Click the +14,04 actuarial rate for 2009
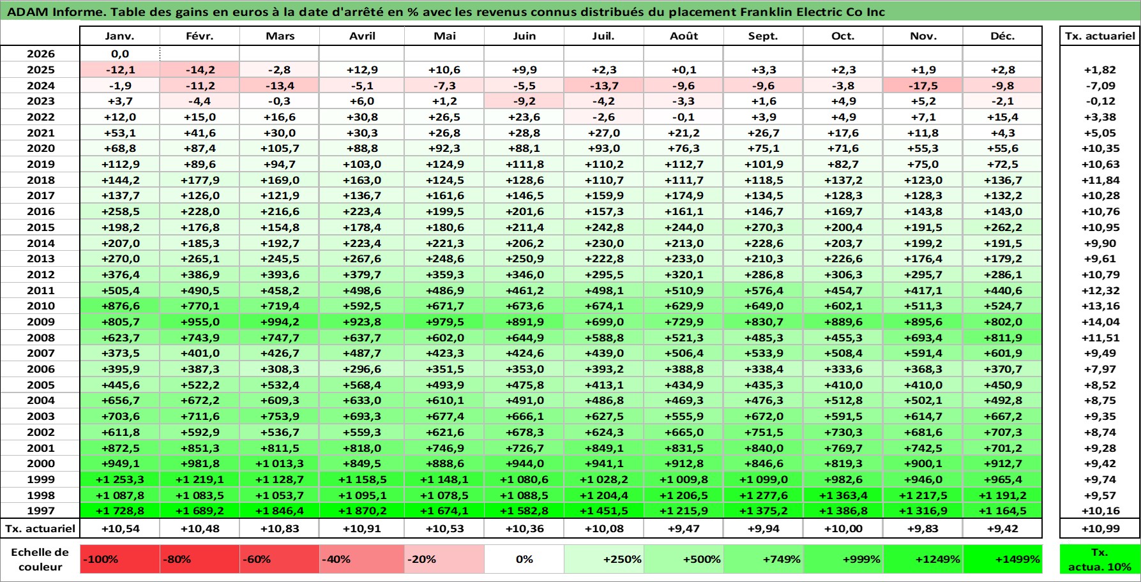This screenshot has height=582, width=1141. click(x=1100, y=322)
